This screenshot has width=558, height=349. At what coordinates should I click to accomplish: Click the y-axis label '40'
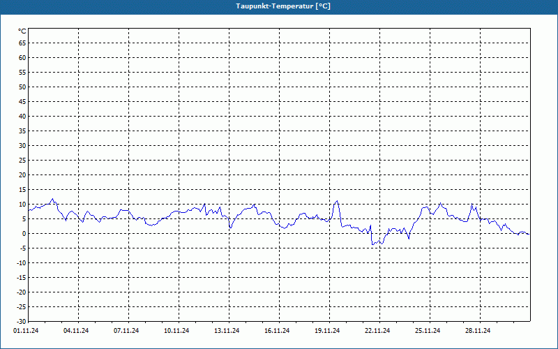[22, 117]
